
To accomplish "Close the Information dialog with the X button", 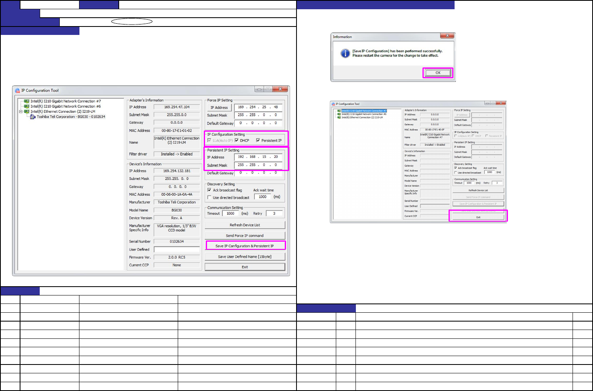I will click(x=447, y=36).
